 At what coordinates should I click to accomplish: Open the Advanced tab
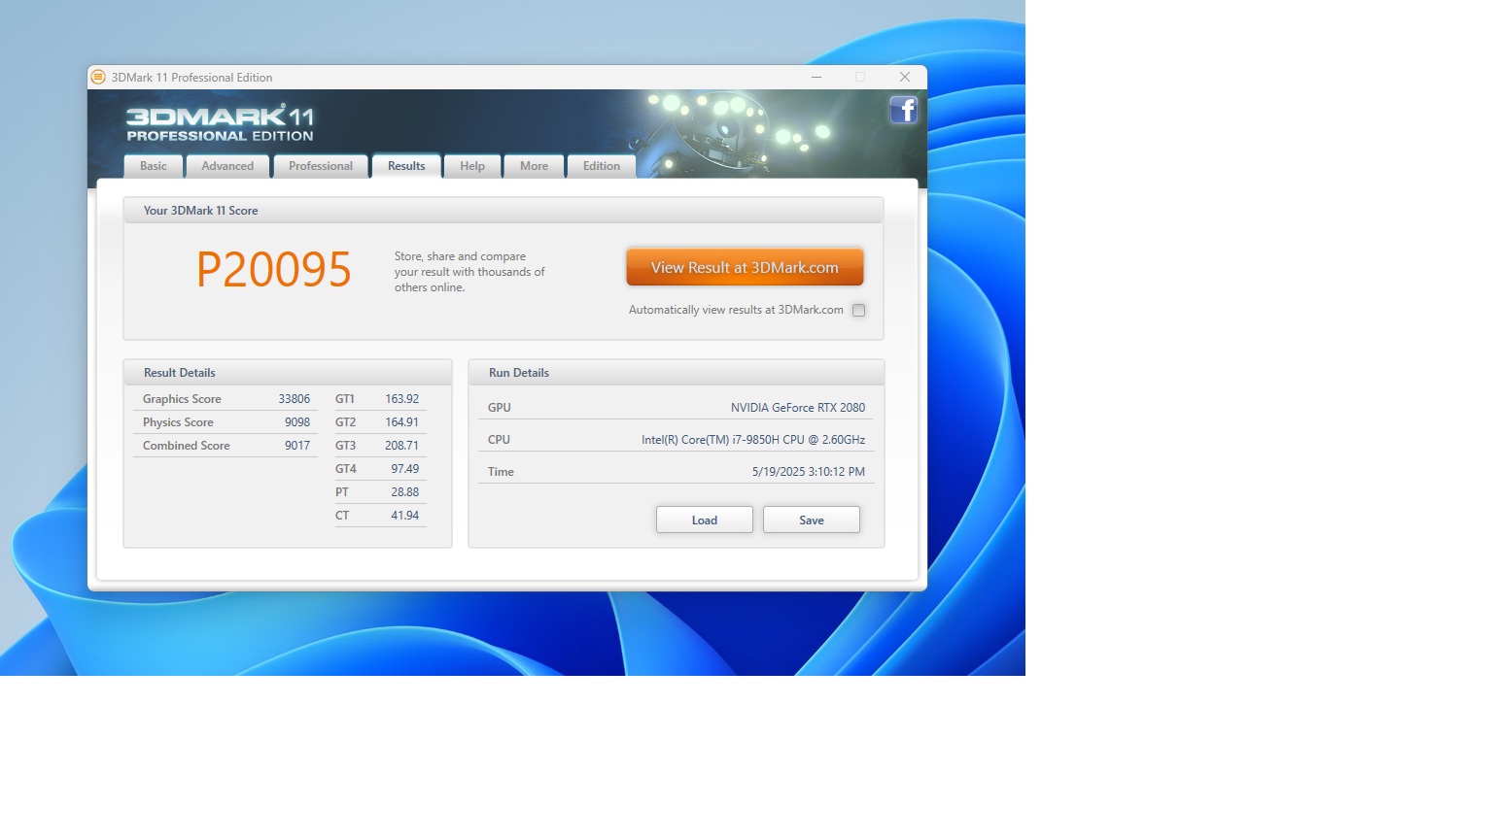coord(227,166)
